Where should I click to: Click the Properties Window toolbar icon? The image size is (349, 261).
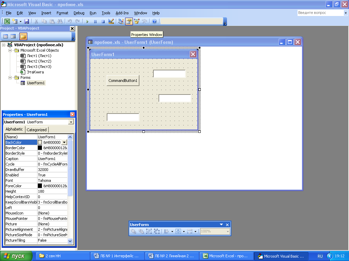[x=128, y=21]
